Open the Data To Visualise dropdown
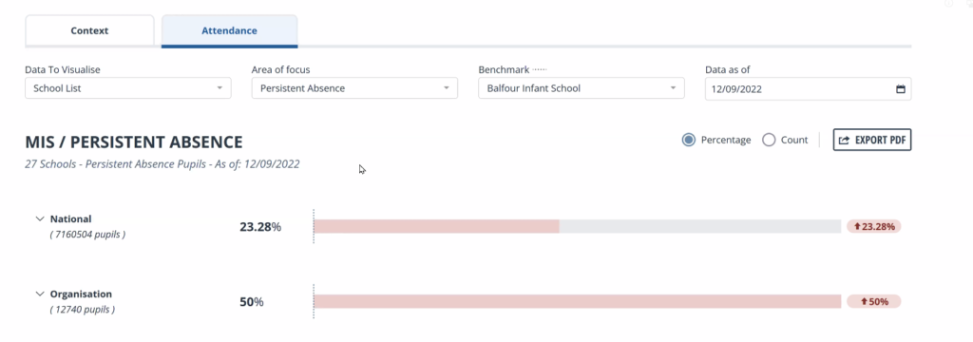973x342 pixels. [x=128, y=88]
